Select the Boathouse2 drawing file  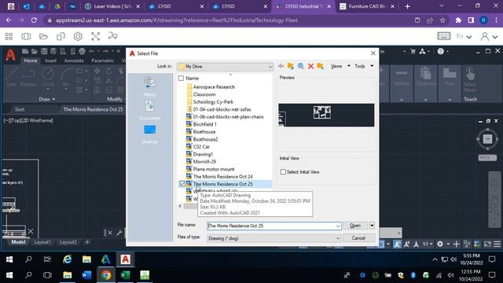click(205, 139)
